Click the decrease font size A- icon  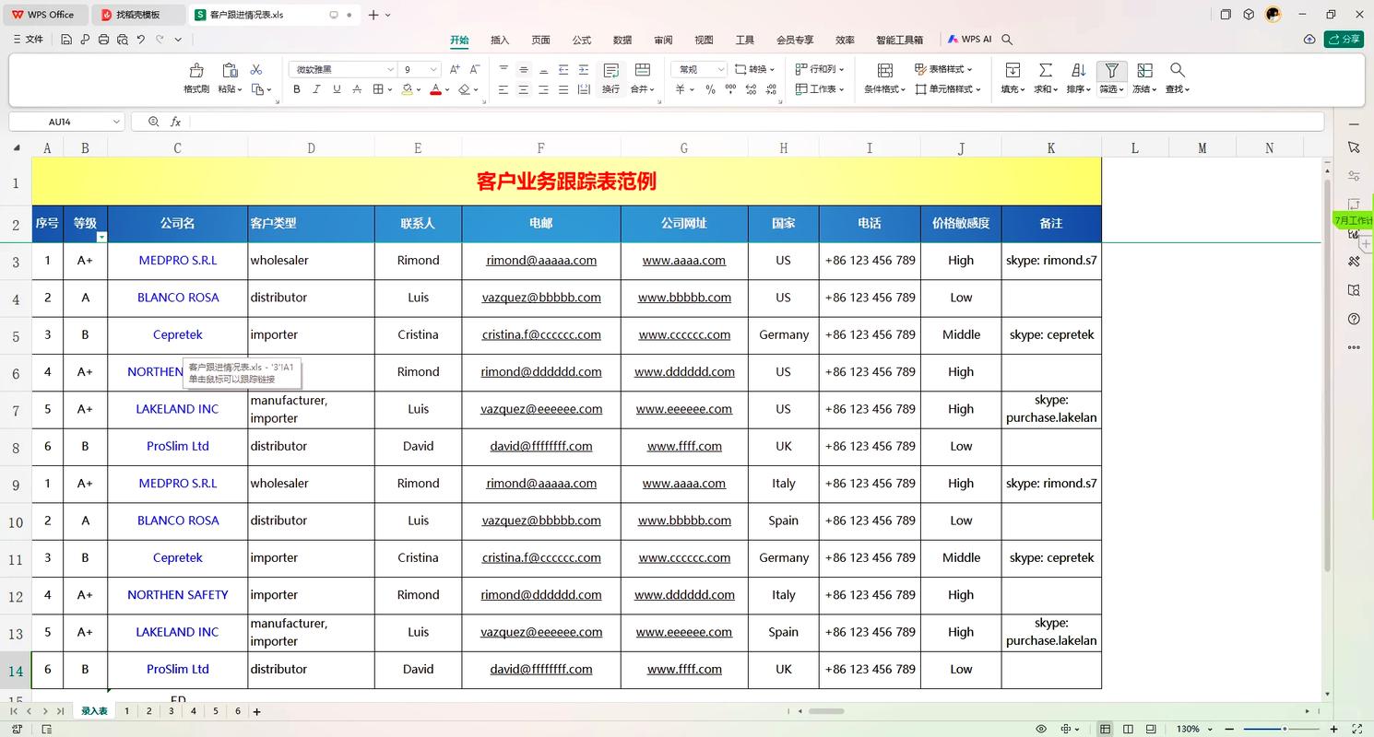475,69
